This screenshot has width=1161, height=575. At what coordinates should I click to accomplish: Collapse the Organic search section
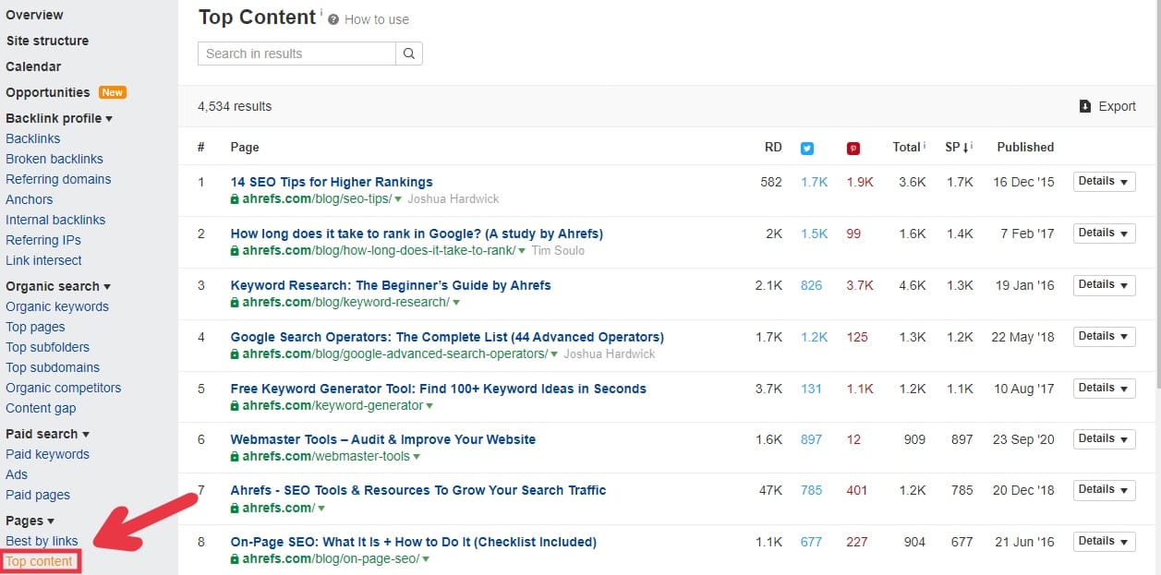pyautogui.click(x=58, y=286)
